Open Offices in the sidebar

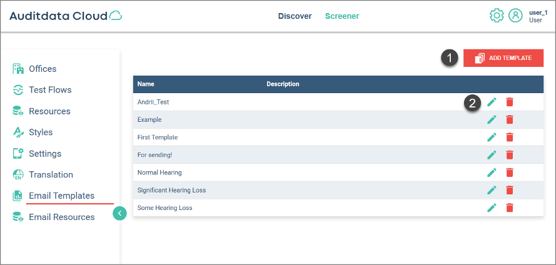(43, 69)
